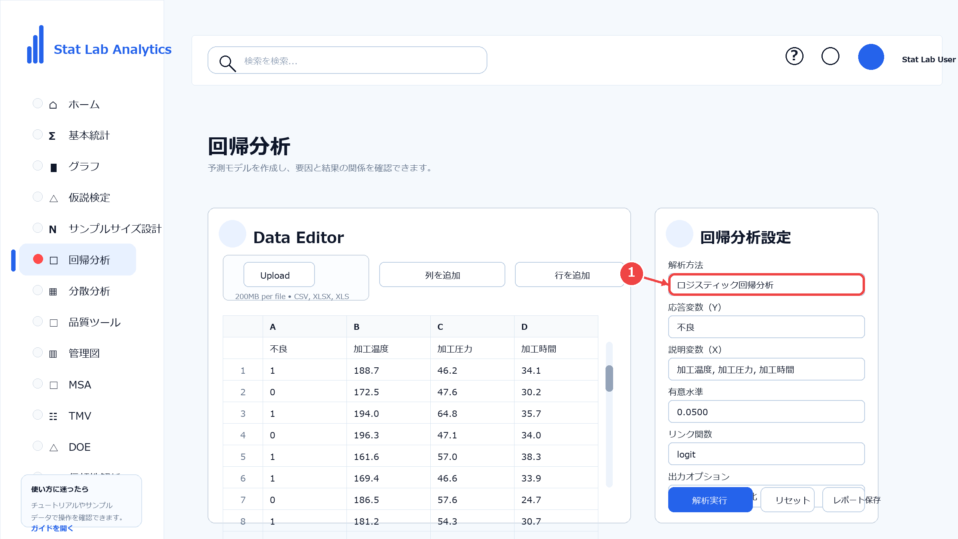Toggle the radio dot beside 品質ツール
Image resolution: width=958 pixels, height=539 pixels.
click(38, 321)
